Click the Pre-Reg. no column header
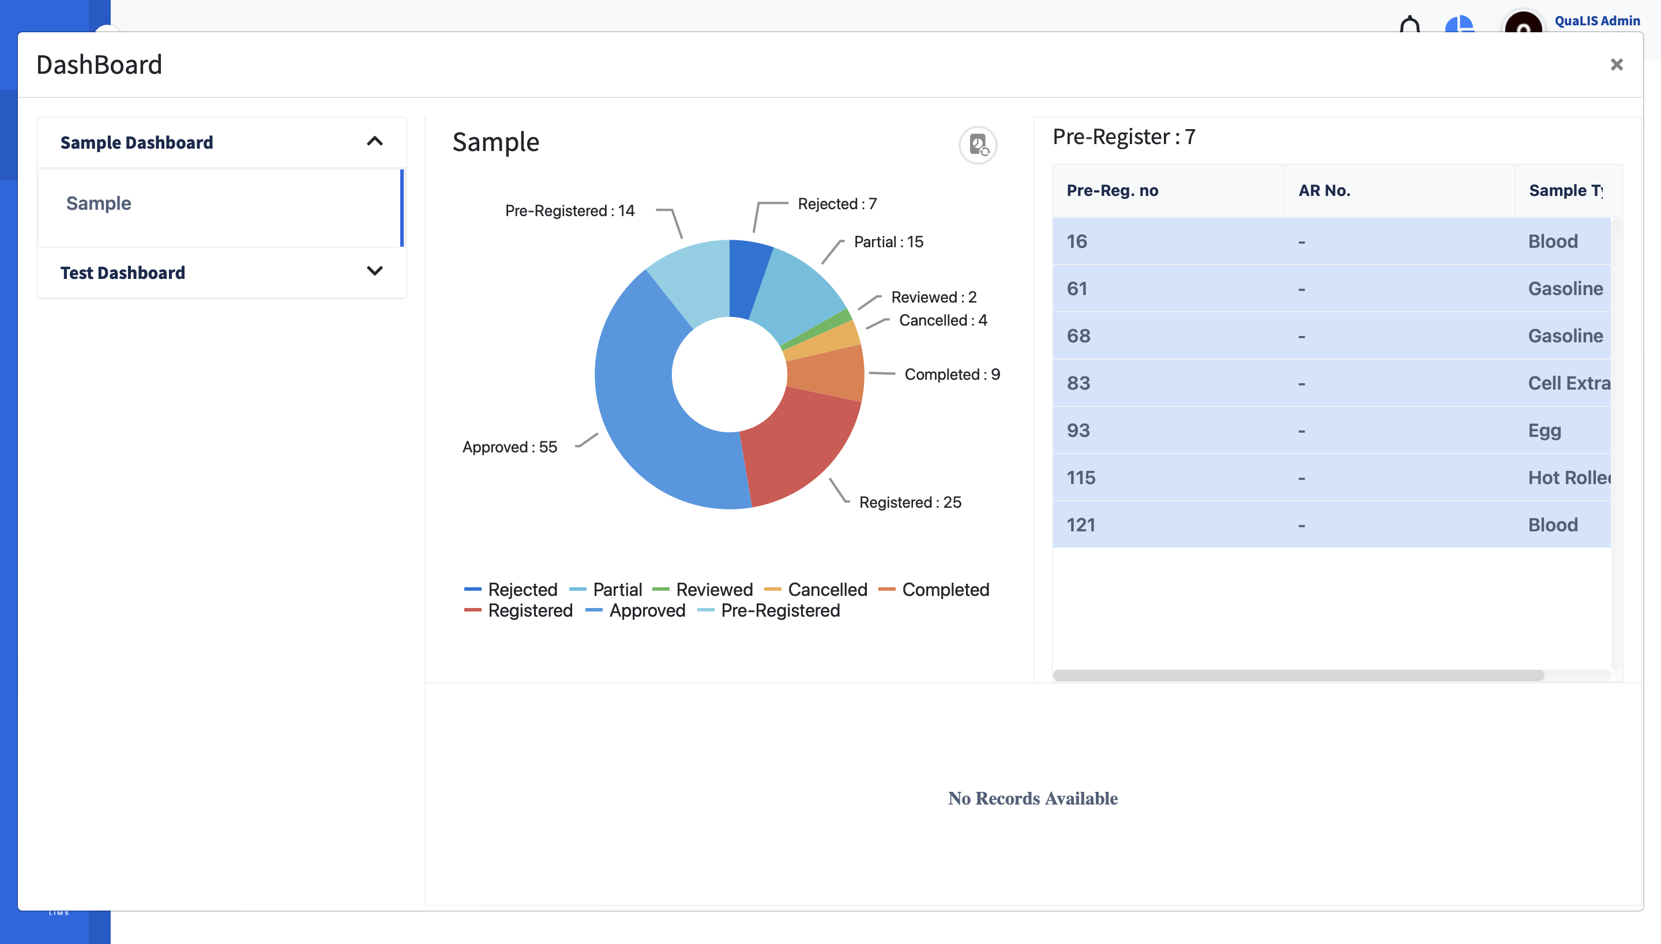 [1111, 190]
